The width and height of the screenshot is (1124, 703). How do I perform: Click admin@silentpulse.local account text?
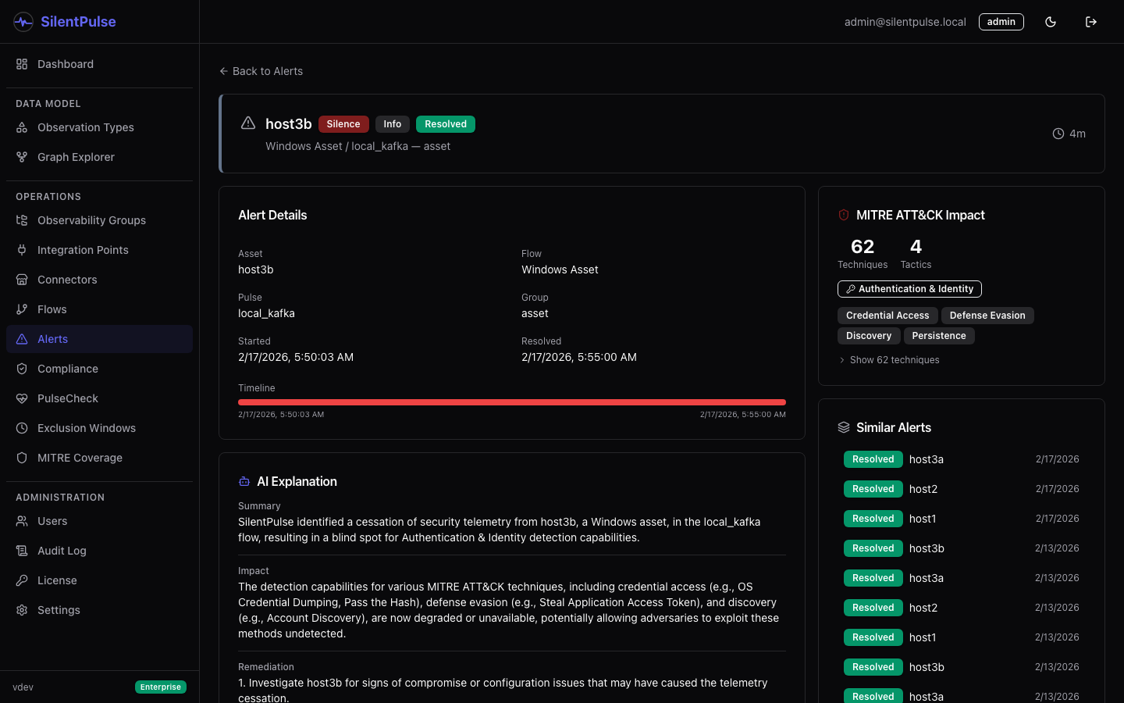point(905,22)
